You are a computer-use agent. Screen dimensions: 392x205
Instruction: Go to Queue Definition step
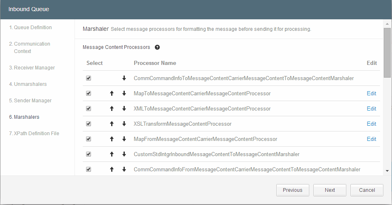click(33, 28)
